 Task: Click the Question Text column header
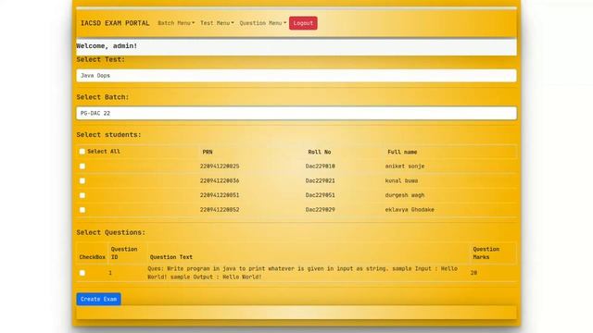point(170,257)
